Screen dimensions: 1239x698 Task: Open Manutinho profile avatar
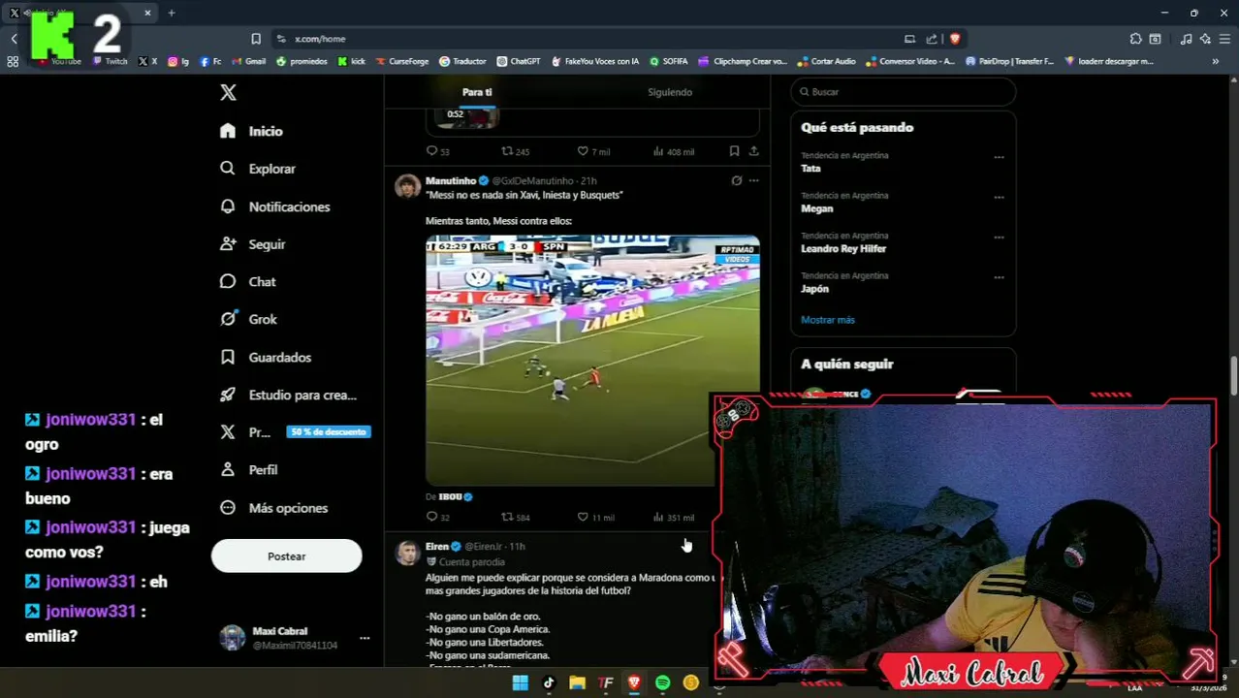point(407,186)
